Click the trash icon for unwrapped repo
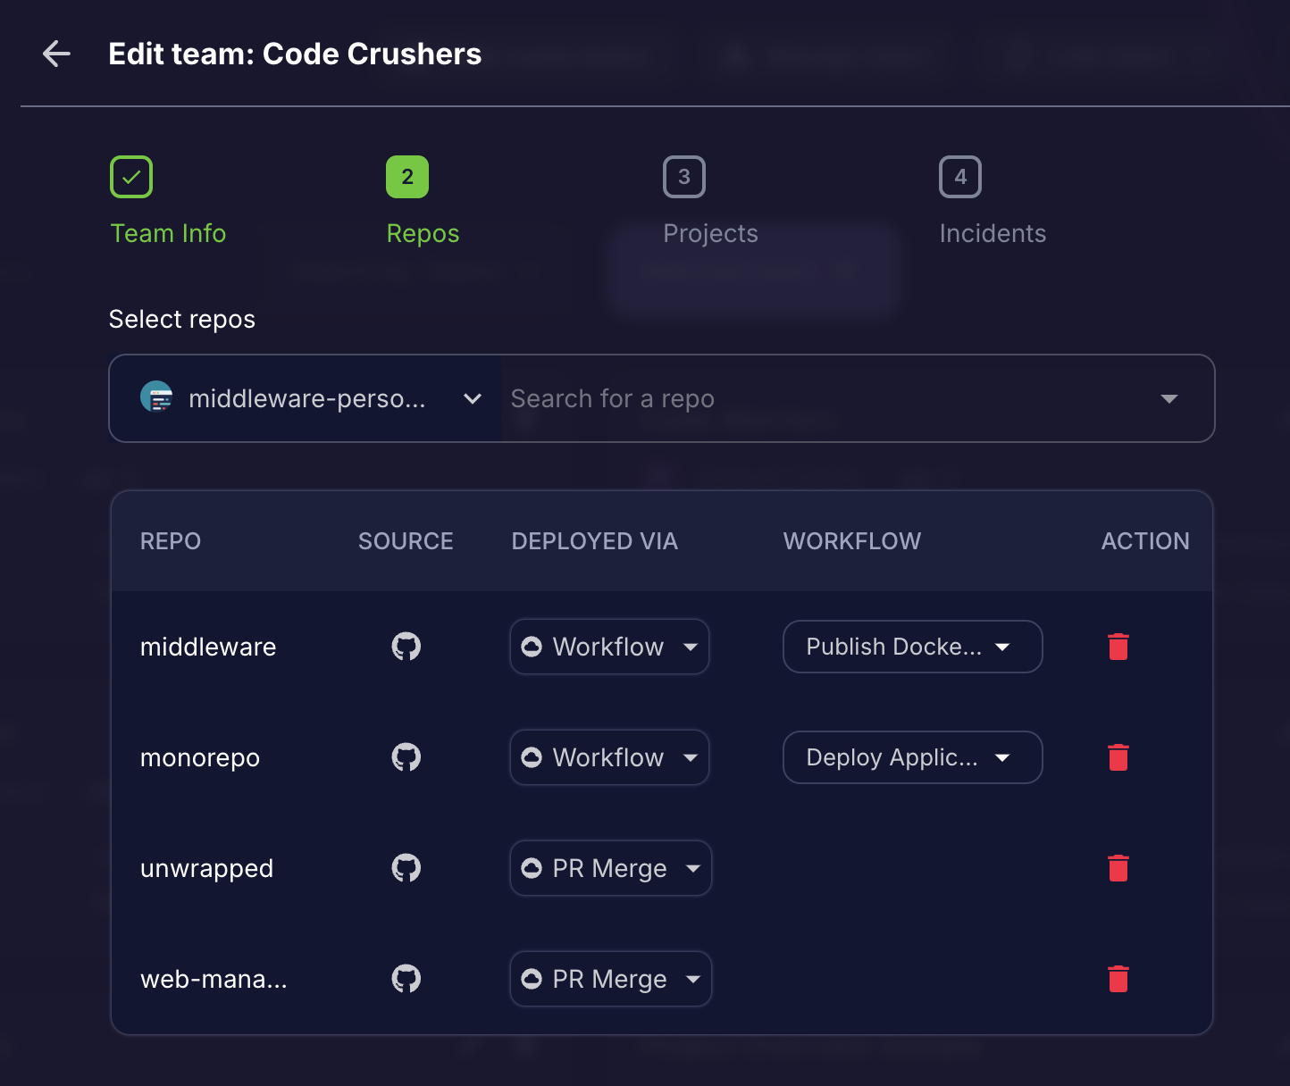The height and width of the screenshot is (1086, 1290). (x=1118, y=868)
